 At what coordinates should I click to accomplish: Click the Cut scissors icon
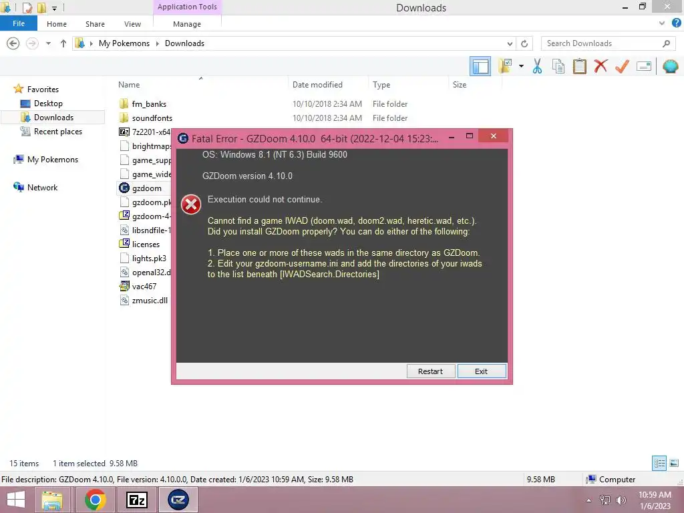pos(537,66)
